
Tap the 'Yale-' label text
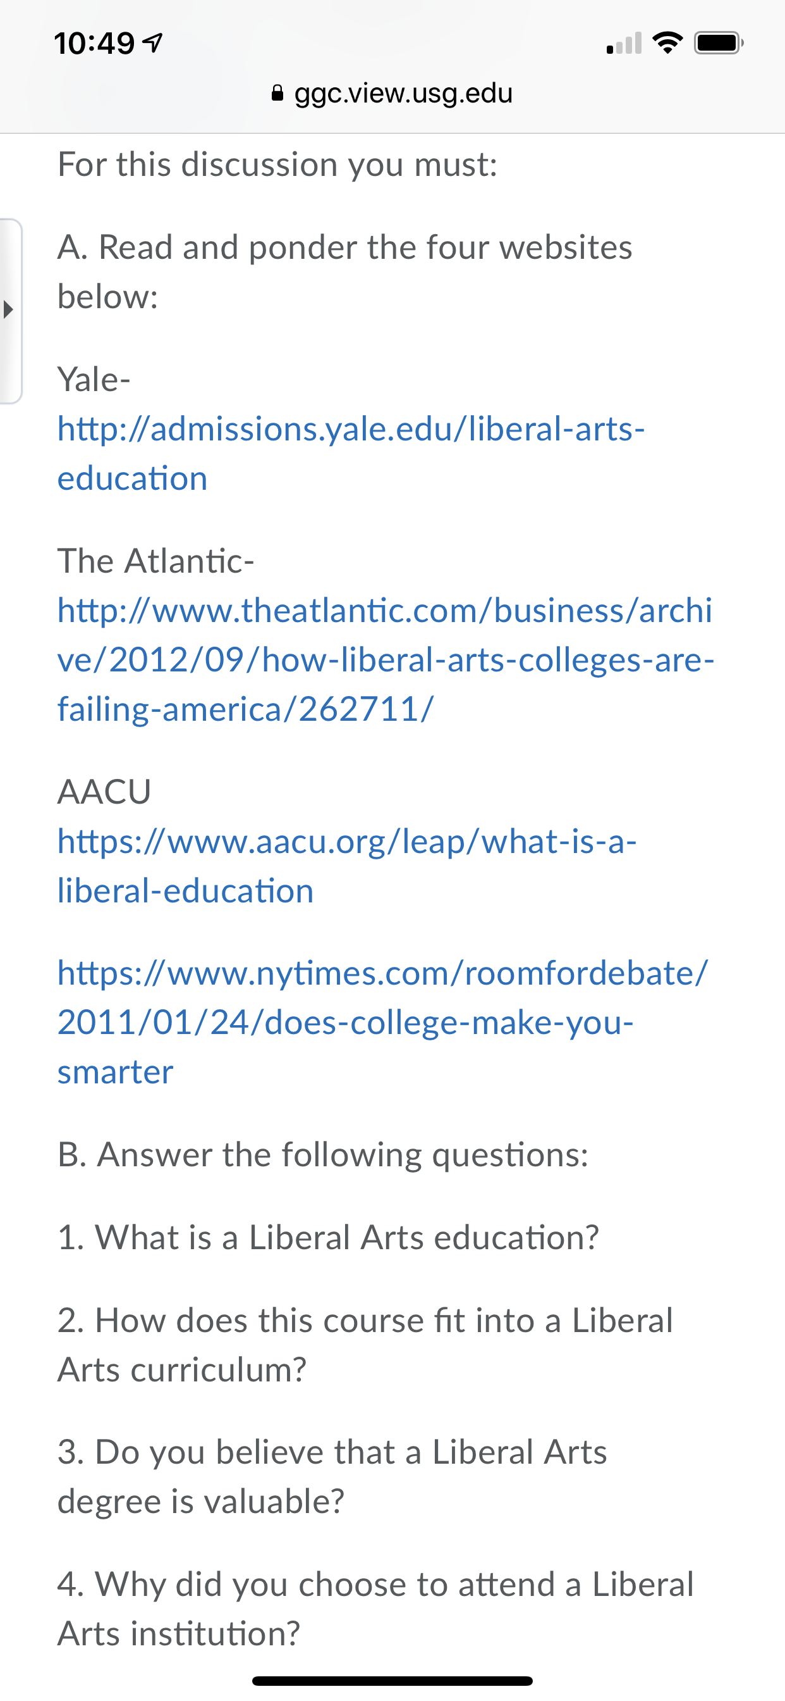[94, 379]
